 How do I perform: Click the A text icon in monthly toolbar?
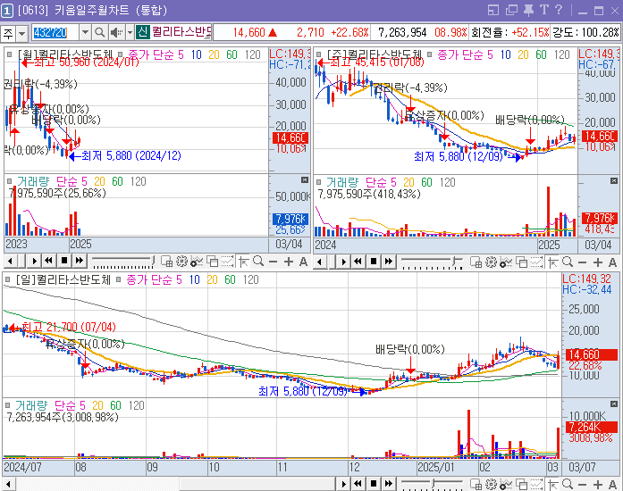(x=303, y=262)
